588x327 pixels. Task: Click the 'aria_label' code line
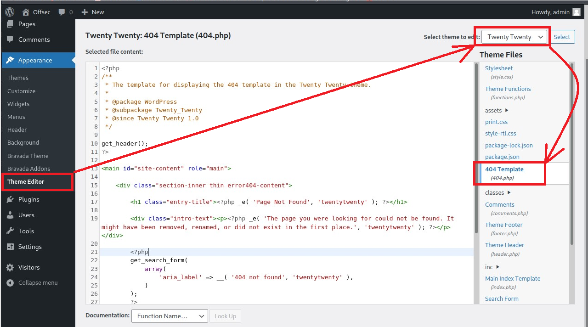tap(256, 277)
